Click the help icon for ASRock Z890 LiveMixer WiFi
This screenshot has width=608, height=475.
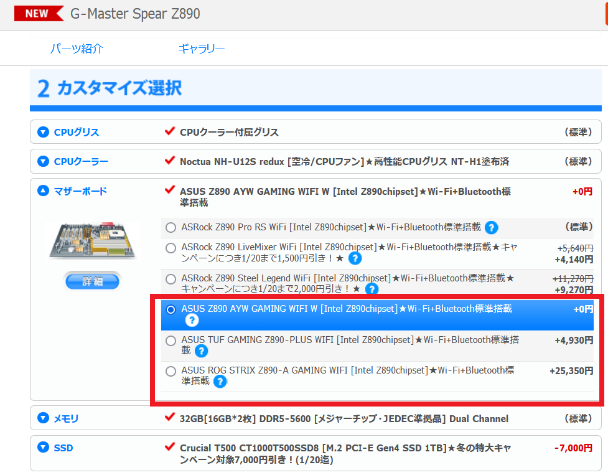point(355,258)
